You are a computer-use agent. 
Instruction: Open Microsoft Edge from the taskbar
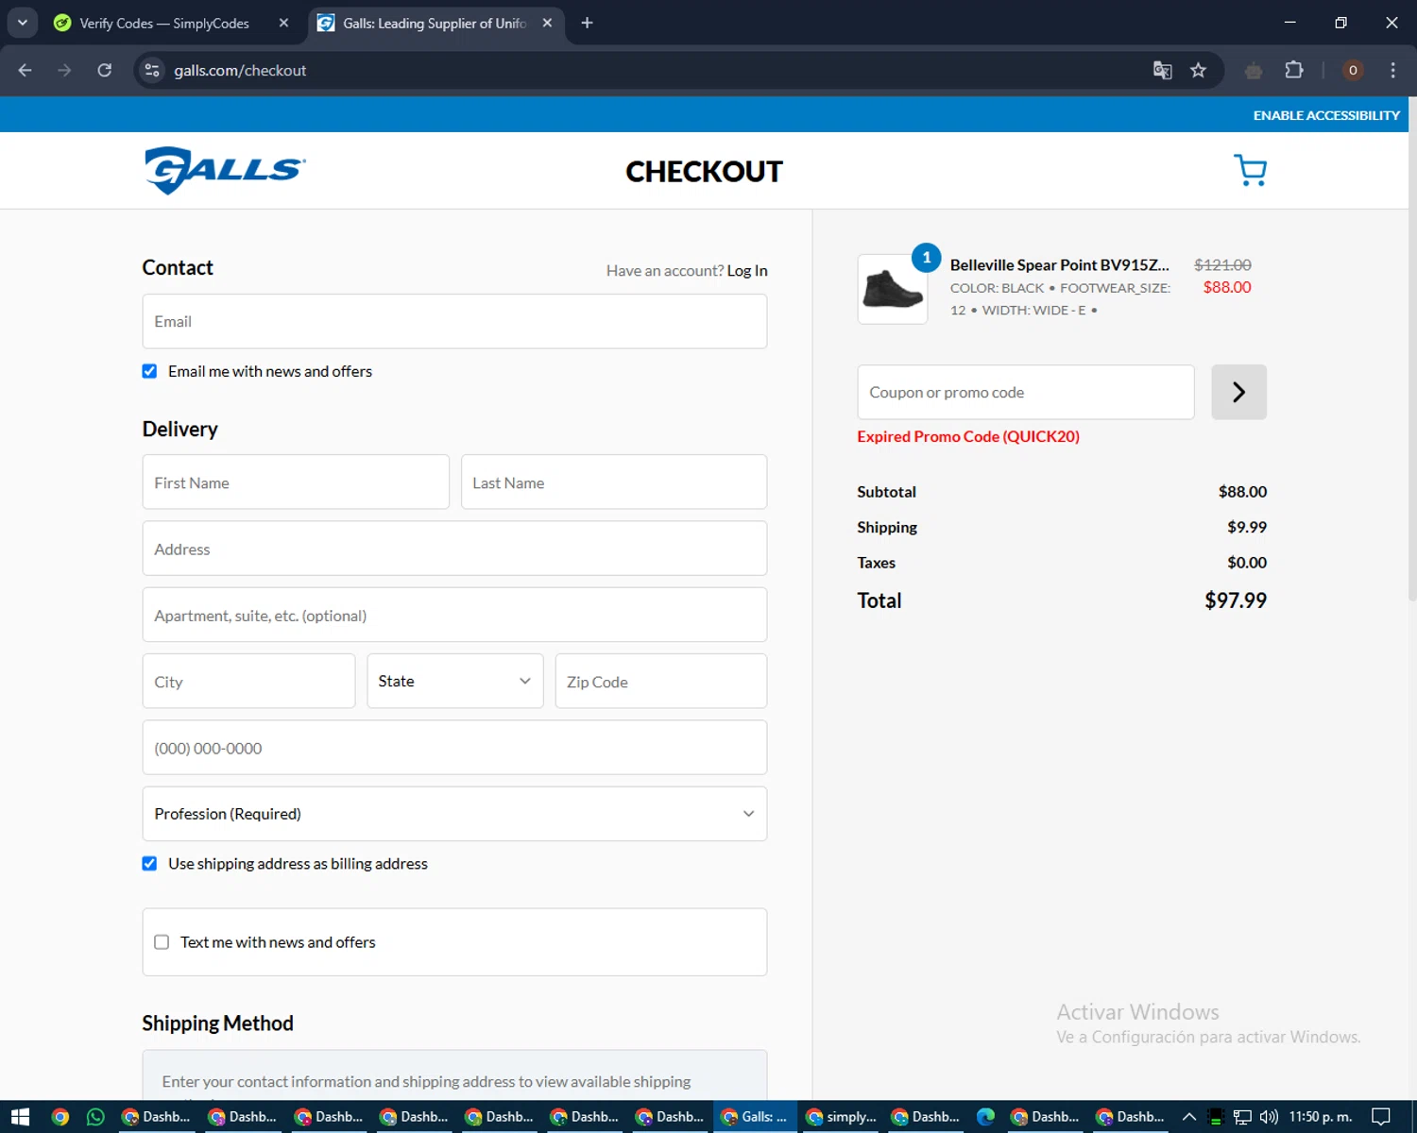point(985,1117)
